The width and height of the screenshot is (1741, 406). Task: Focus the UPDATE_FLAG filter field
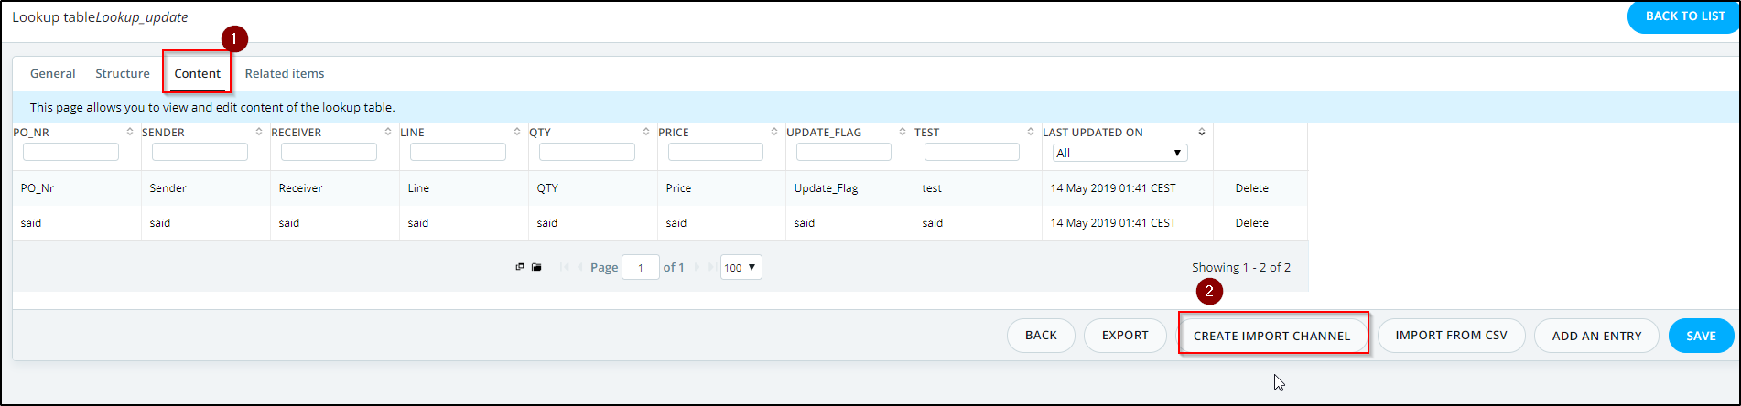(x=843, y=152)
